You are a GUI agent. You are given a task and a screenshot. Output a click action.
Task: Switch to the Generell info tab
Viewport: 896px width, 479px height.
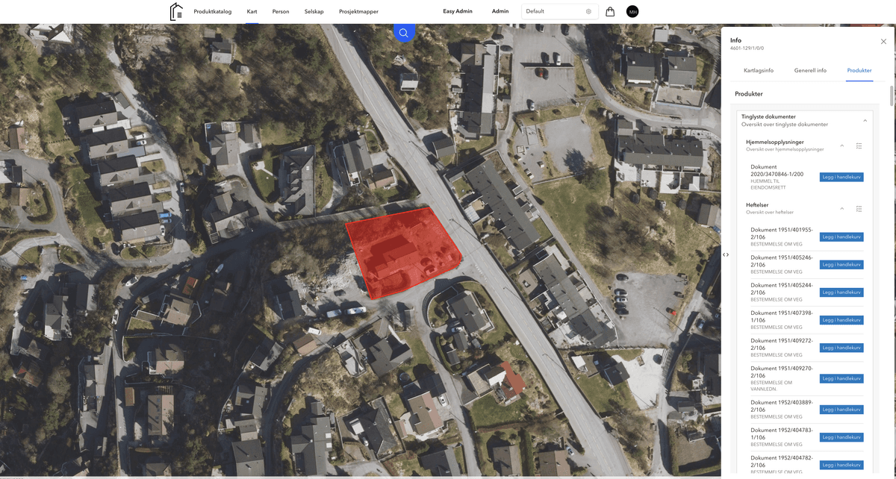(810, 70)
